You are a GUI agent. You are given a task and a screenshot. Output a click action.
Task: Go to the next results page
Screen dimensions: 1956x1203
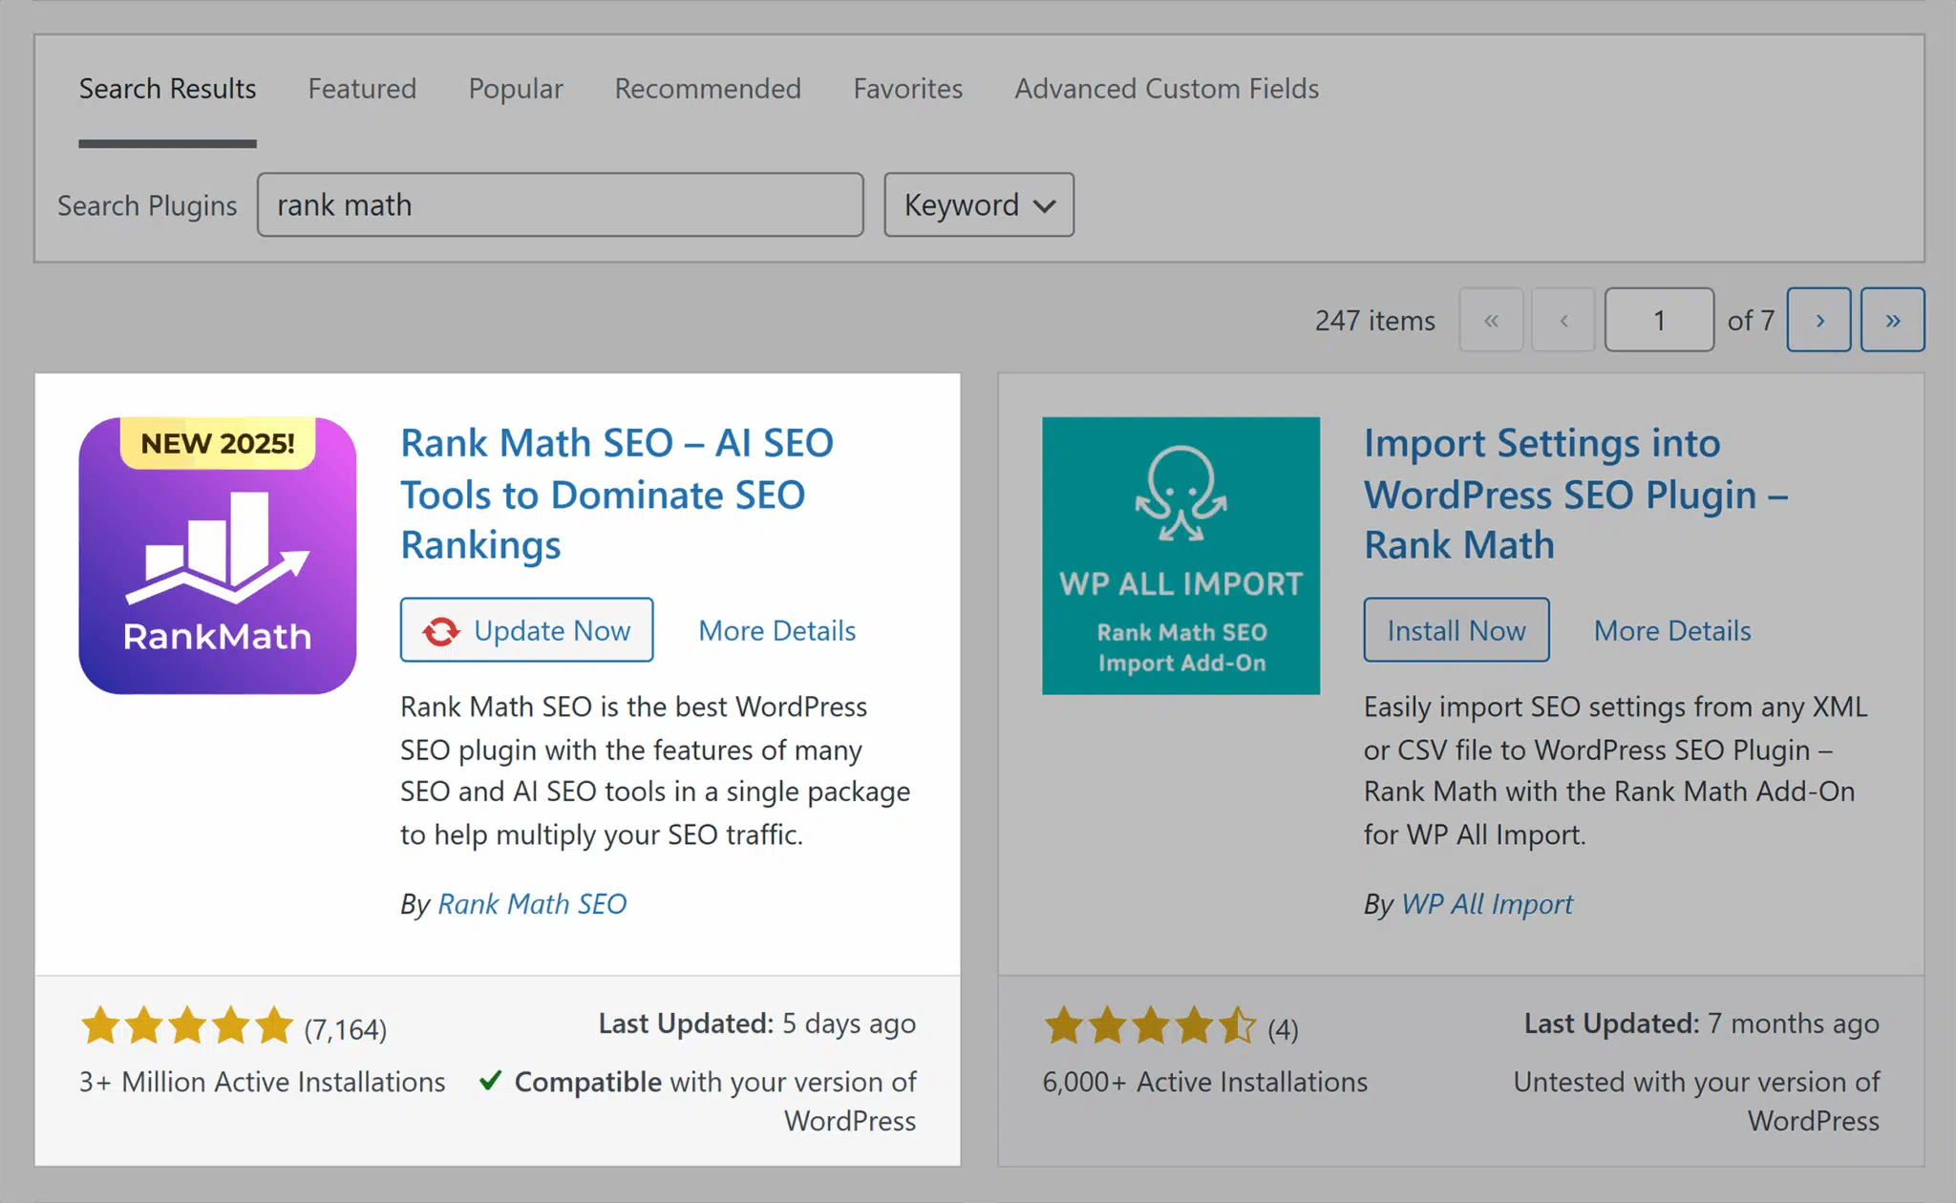click(x=1819, y=320)
